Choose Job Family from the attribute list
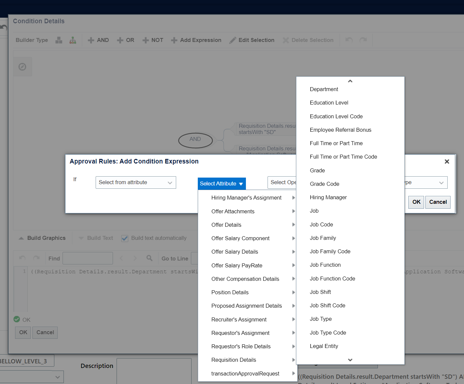 [x=323, y=238]
